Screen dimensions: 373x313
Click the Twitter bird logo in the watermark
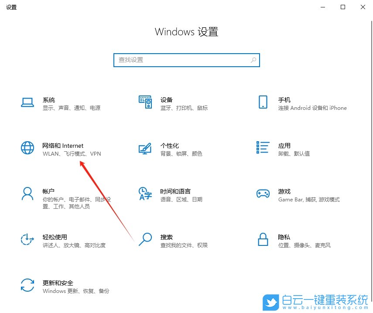270,302
